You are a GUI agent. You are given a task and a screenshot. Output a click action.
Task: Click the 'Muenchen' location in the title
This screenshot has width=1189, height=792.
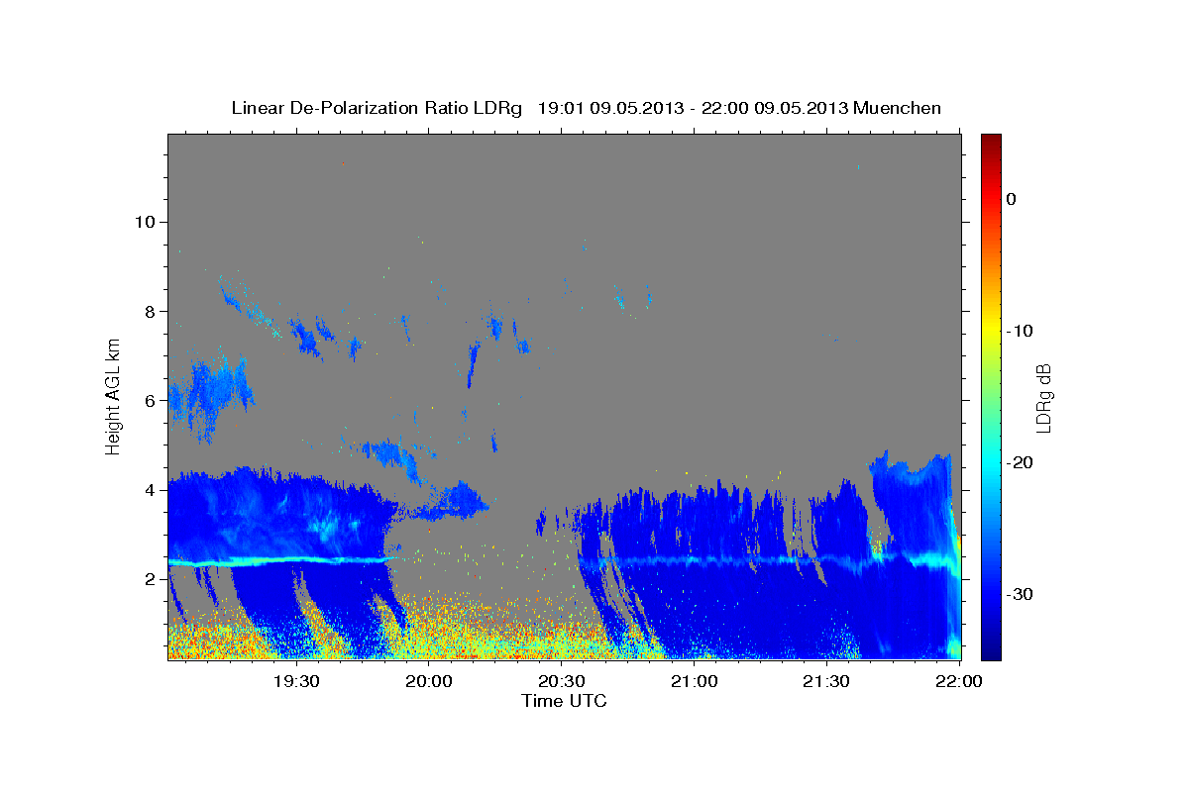point(897,108)
